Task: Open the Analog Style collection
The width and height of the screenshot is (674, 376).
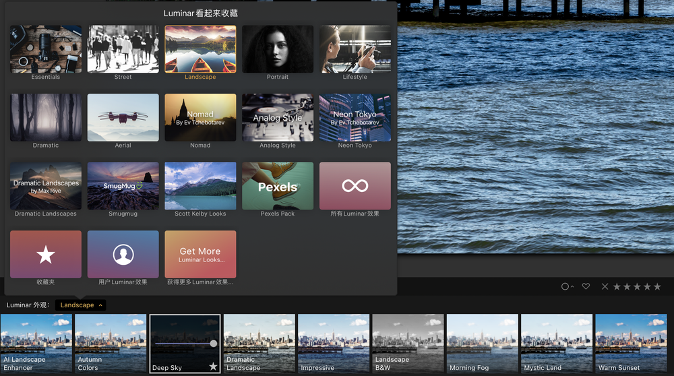Action: (x=278, y=117)
